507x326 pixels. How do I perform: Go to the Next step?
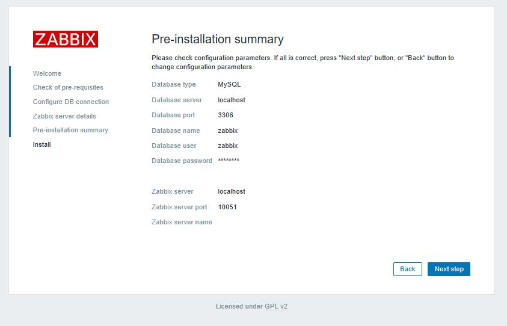(449, 269)
